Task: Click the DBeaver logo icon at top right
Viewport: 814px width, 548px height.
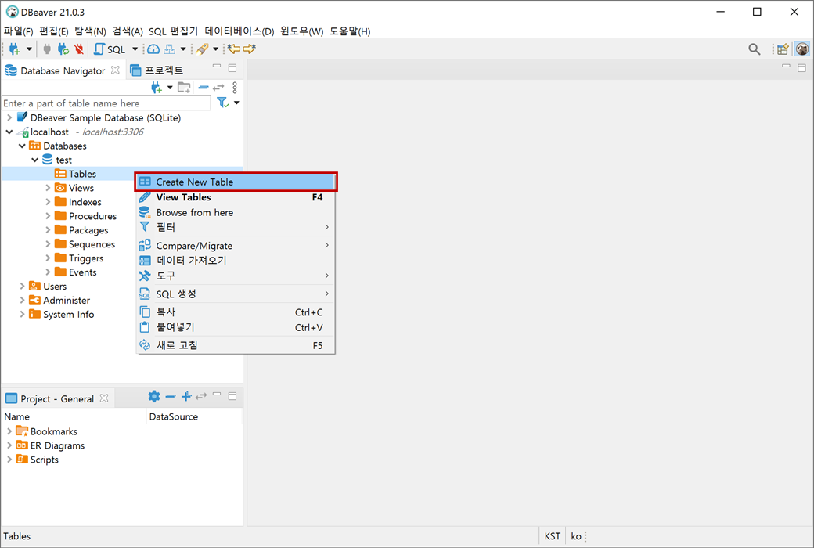Action: [801, 49]
